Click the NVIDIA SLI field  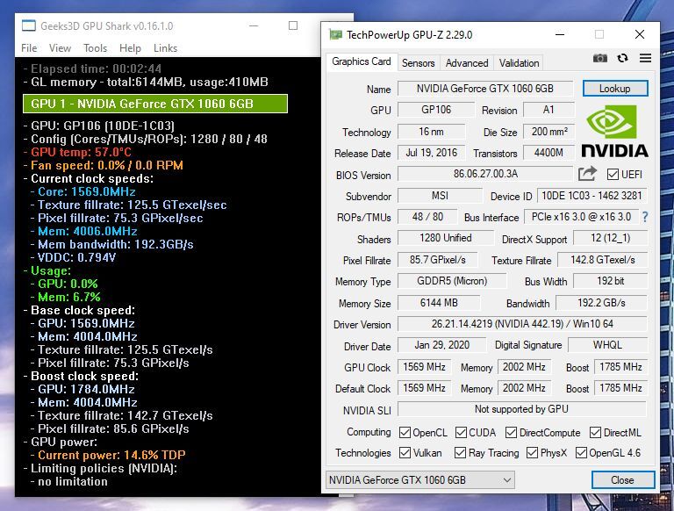522,409
